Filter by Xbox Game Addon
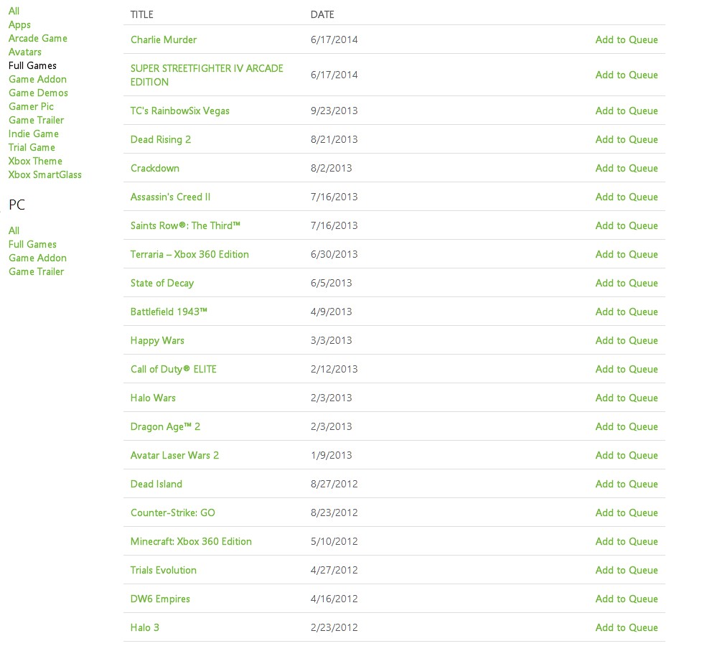Viewport: 722px width, 646px height. coord(37,79)
